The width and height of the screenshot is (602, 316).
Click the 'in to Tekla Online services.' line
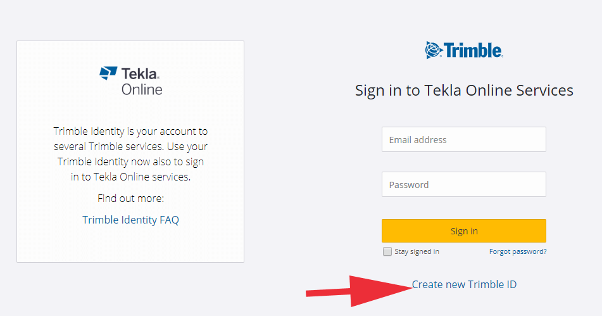(x=130, y=177)
